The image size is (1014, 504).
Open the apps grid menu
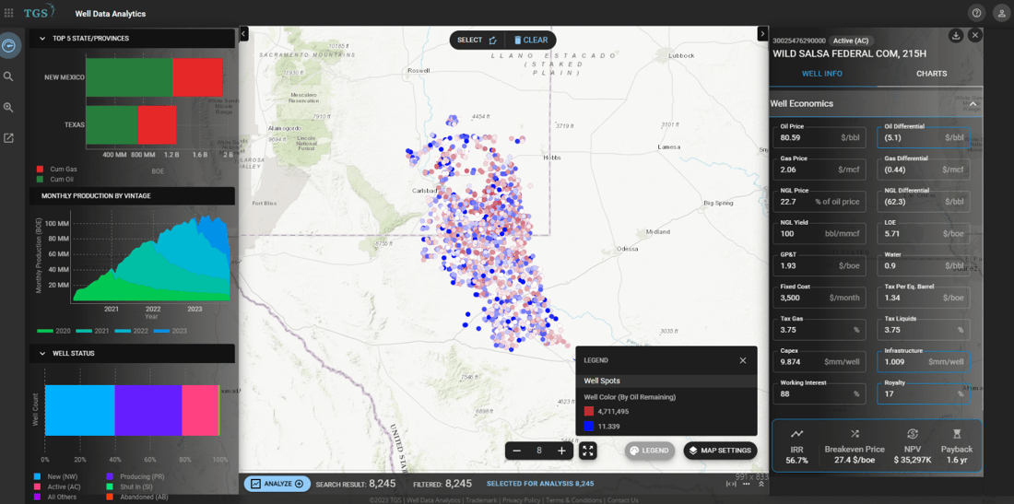(9, 13)
